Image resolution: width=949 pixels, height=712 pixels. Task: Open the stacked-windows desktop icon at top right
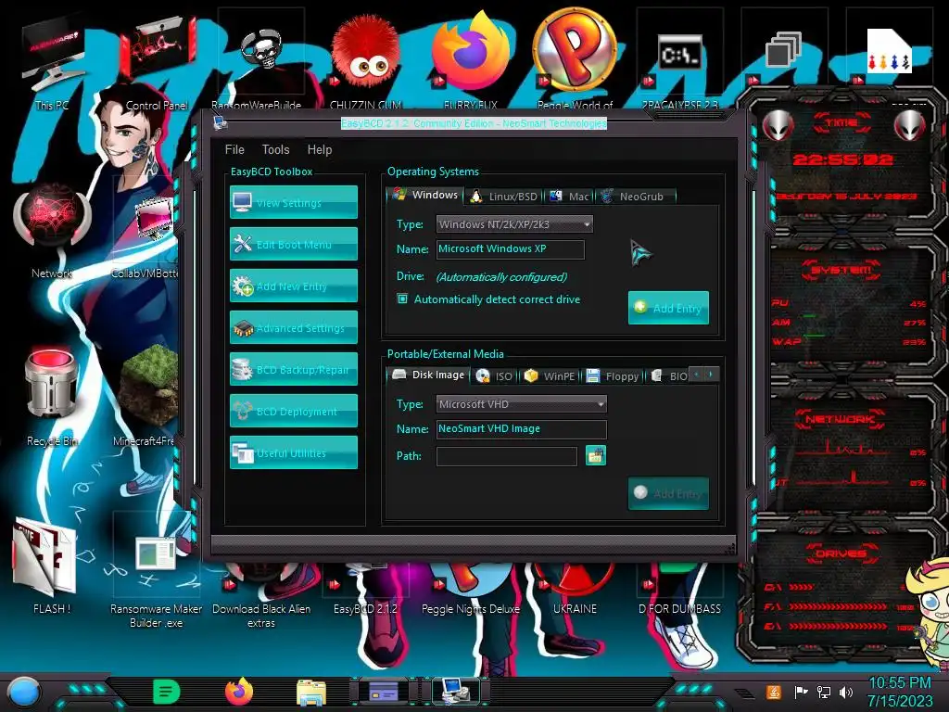coord(784,50)
